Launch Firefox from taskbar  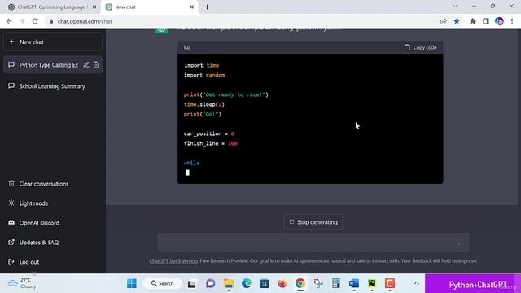tap(282, 283)
